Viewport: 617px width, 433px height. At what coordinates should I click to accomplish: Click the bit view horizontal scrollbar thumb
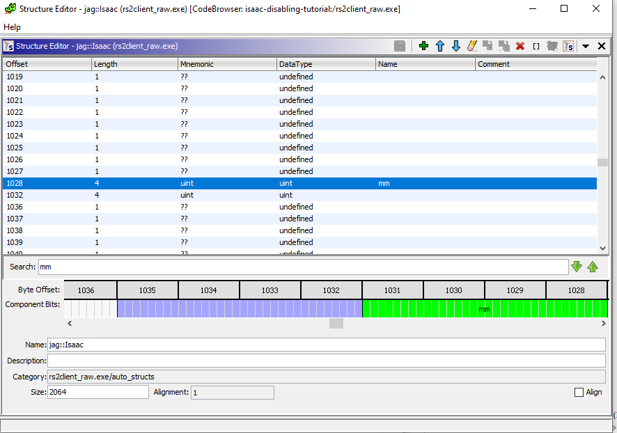click(x=336, y=323)
